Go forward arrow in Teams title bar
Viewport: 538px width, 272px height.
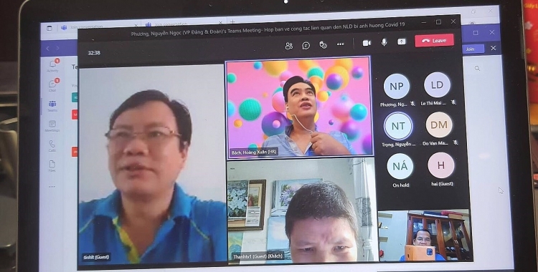coord(57,48)
